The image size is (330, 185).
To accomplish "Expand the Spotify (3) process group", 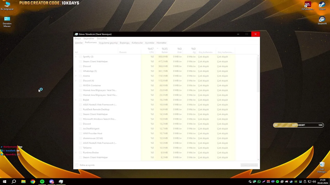I will tap(76, 57).
